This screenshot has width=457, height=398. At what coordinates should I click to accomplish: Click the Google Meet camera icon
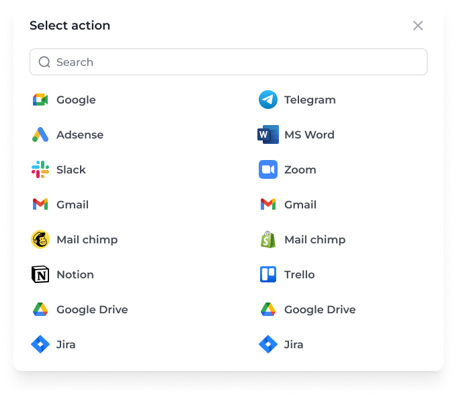pos(40,99)
